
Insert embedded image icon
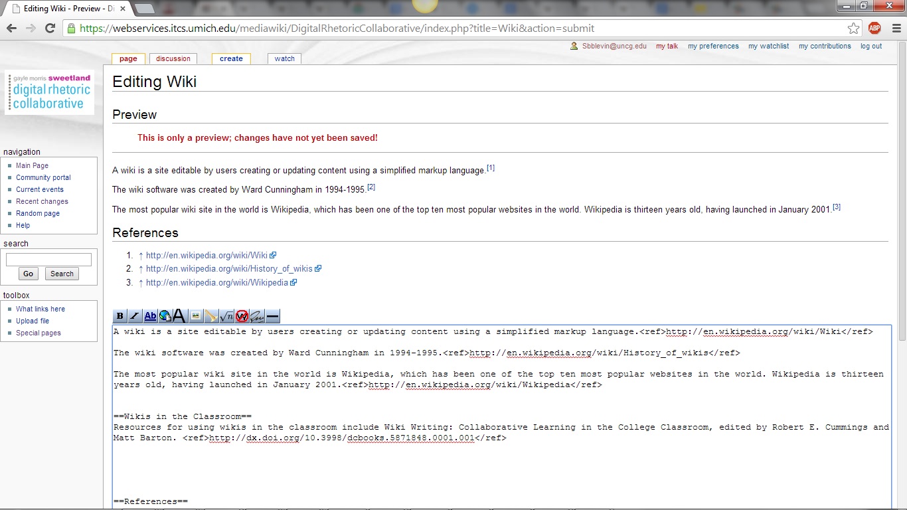(x=196, y=316)
